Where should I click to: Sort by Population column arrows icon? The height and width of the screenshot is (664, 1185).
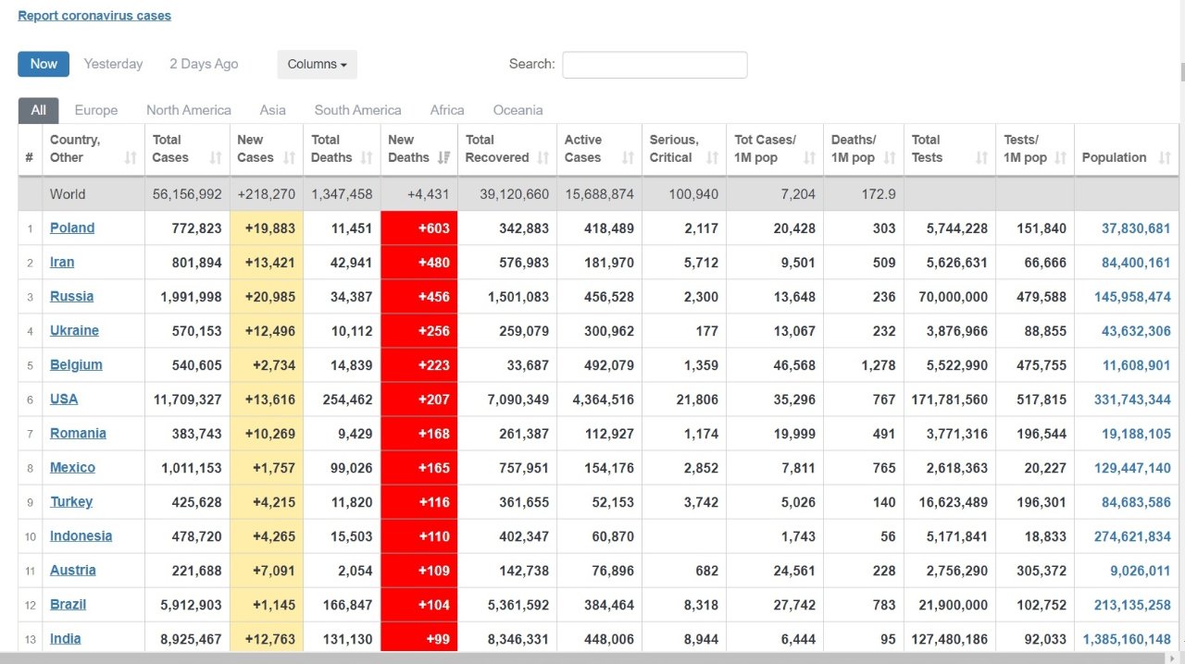tap(1164, 158)
